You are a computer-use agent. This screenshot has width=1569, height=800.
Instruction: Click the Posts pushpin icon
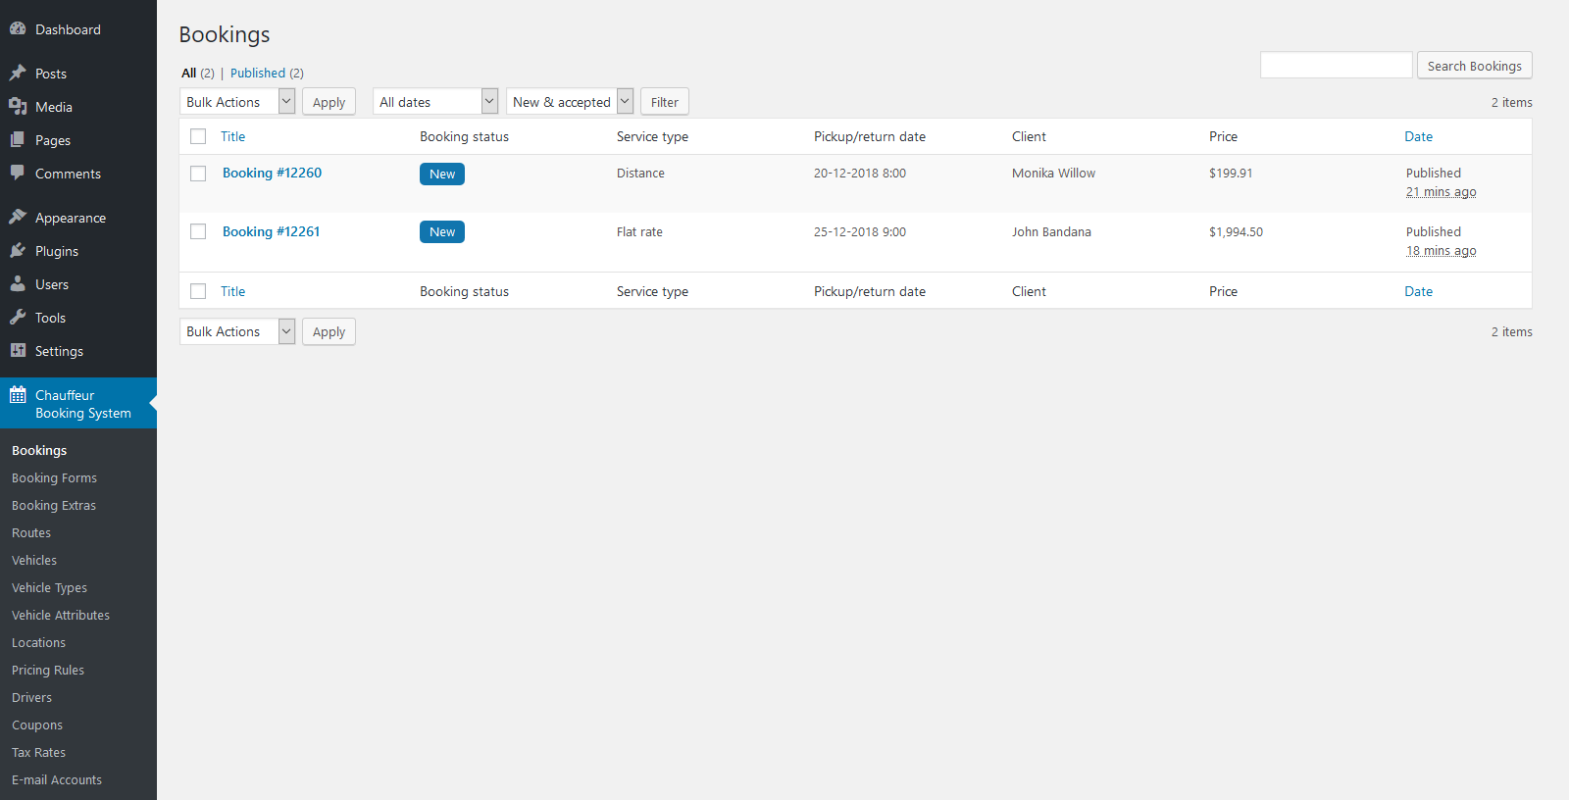click(18, 74)
